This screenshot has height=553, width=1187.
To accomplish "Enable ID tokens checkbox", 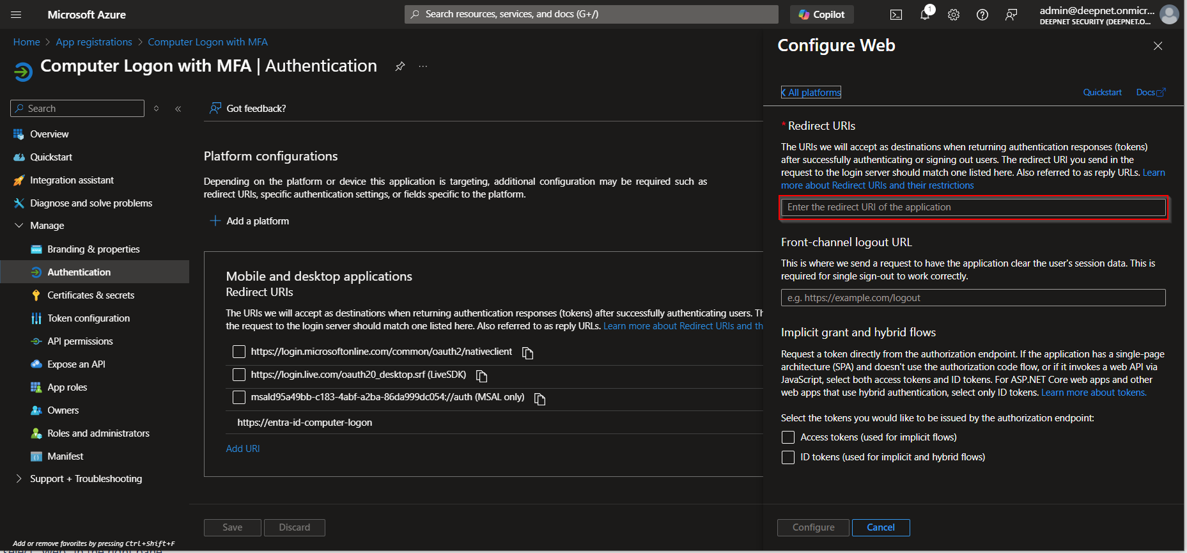I will click(x=788, y=457).
